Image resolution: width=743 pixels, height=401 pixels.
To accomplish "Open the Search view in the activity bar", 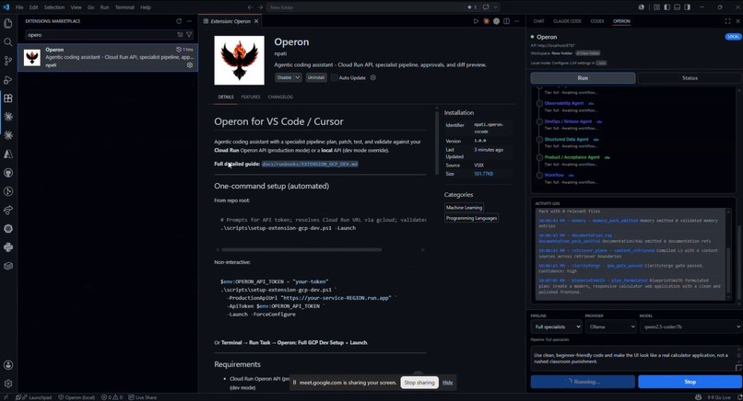I will point(8,42).
